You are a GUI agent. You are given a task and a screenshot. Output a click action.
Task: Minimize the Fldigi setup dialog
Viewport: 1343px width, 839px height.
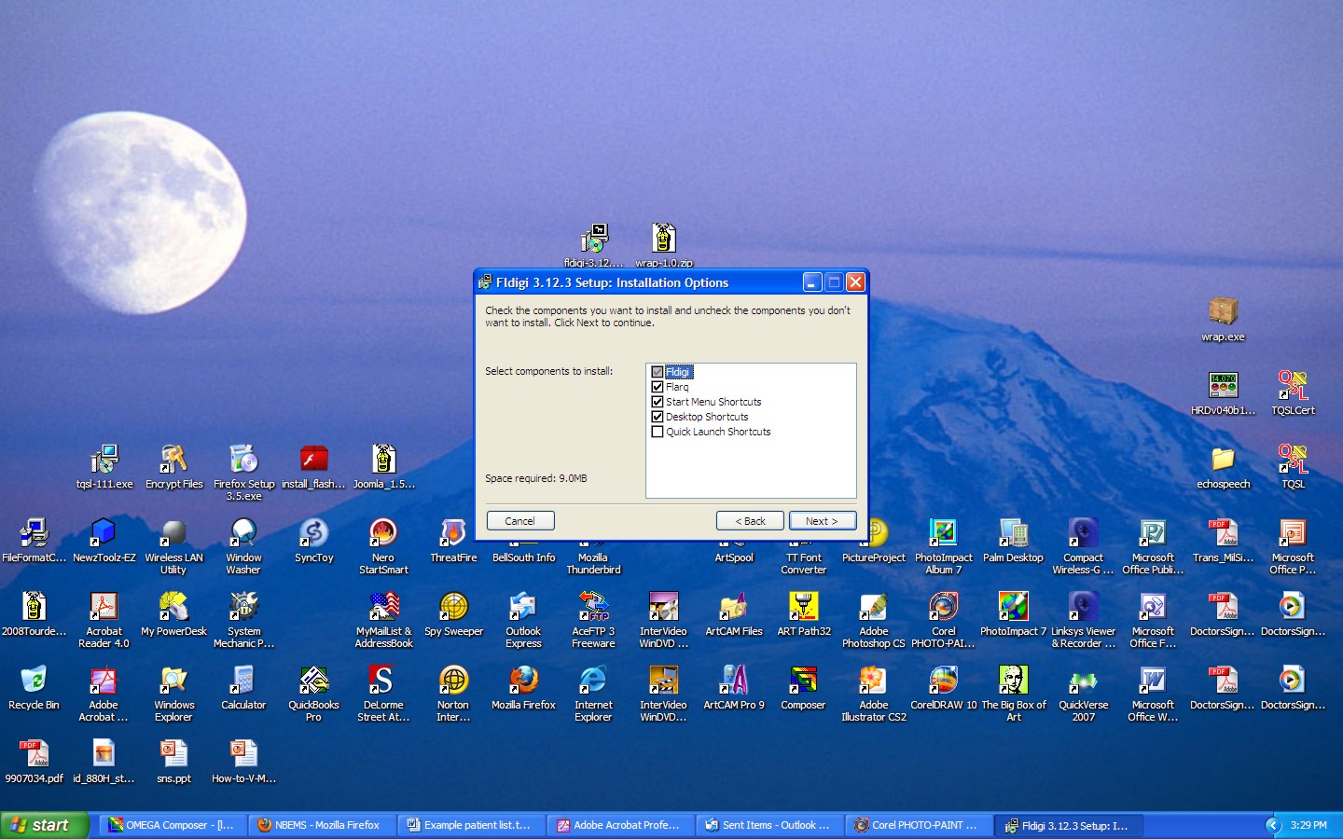coord(812,282)
